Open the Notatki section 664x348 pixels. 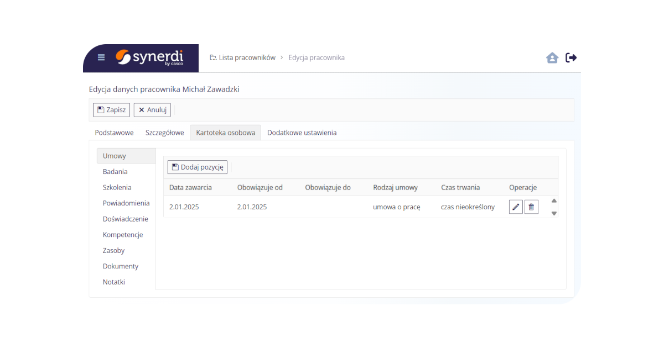[x=126, y=282]
